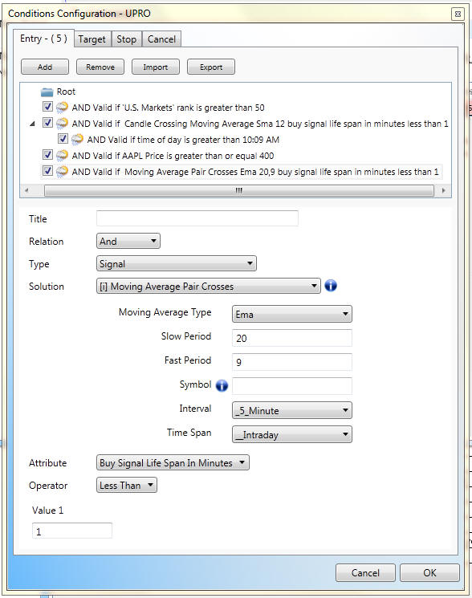Open the Operator dropdown showing Less Than
The width and height of the screenshot is (472, 598).
(x=127, y=485)
